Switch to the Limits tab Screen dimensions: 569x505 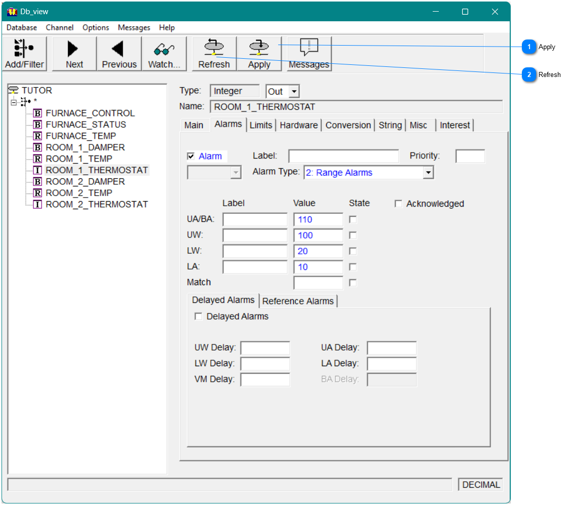260,125
